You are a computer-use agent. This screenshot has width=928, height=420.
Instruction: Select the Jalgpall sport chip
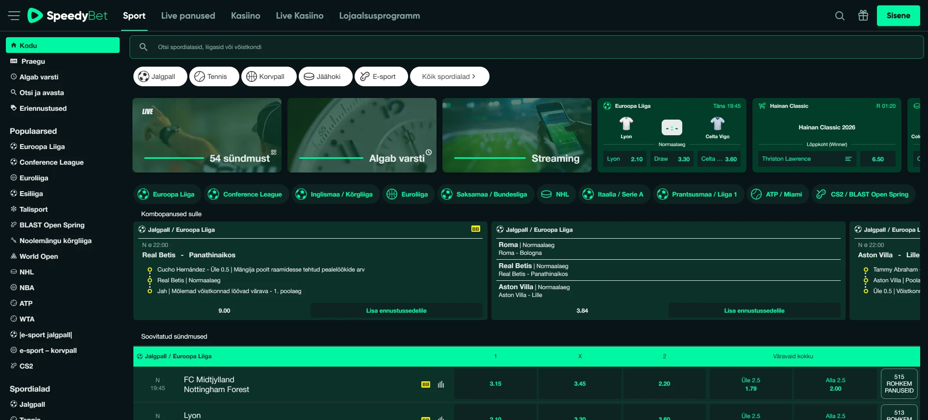(160, 76)
